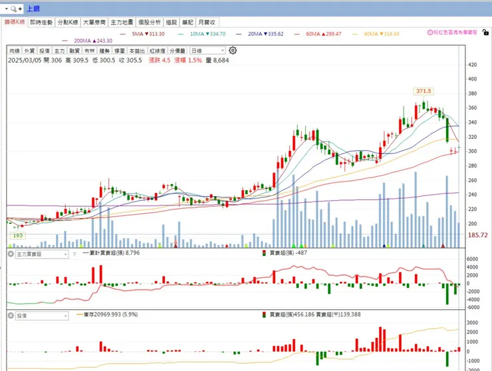Open the 筆記 tab
492x371 pixels.
coord(187,23)
